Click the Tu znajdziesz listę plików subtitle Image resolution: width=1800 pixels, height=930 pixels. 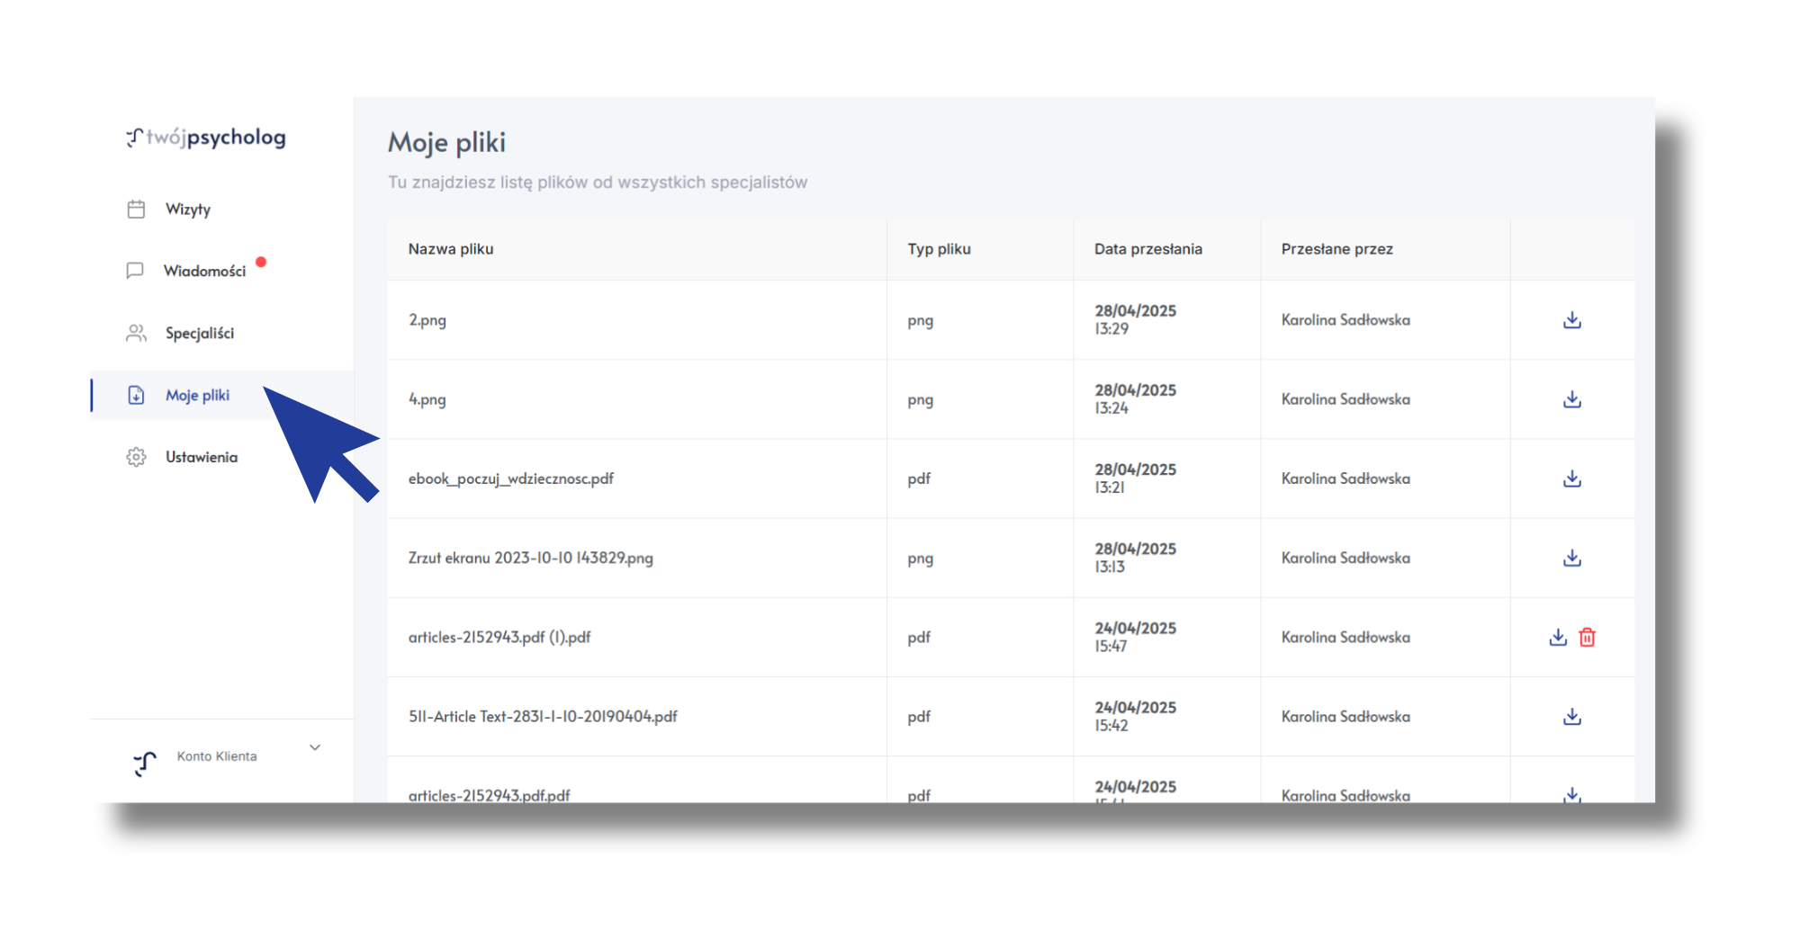pyautogui.click(x=598, y=183)
